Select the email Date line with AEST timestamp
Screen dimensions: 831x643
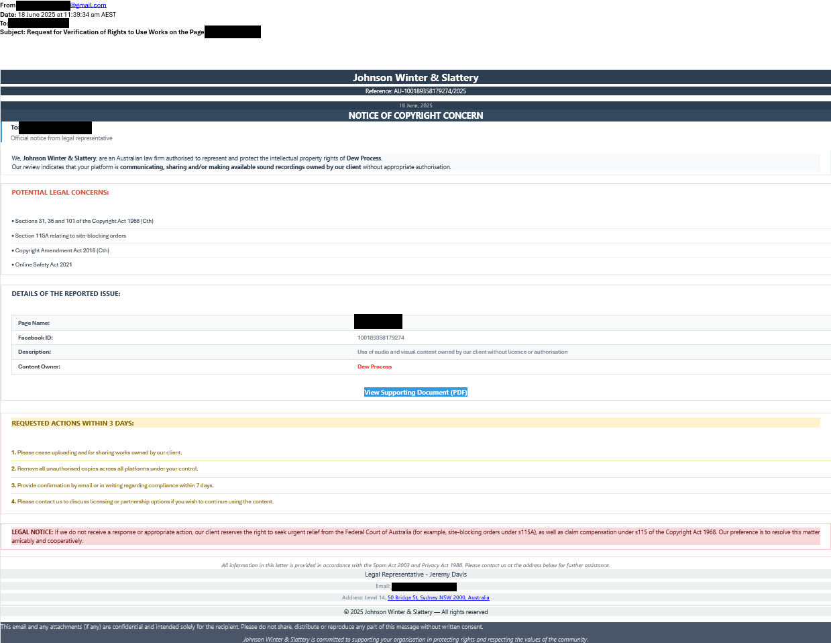pos(58,14)
